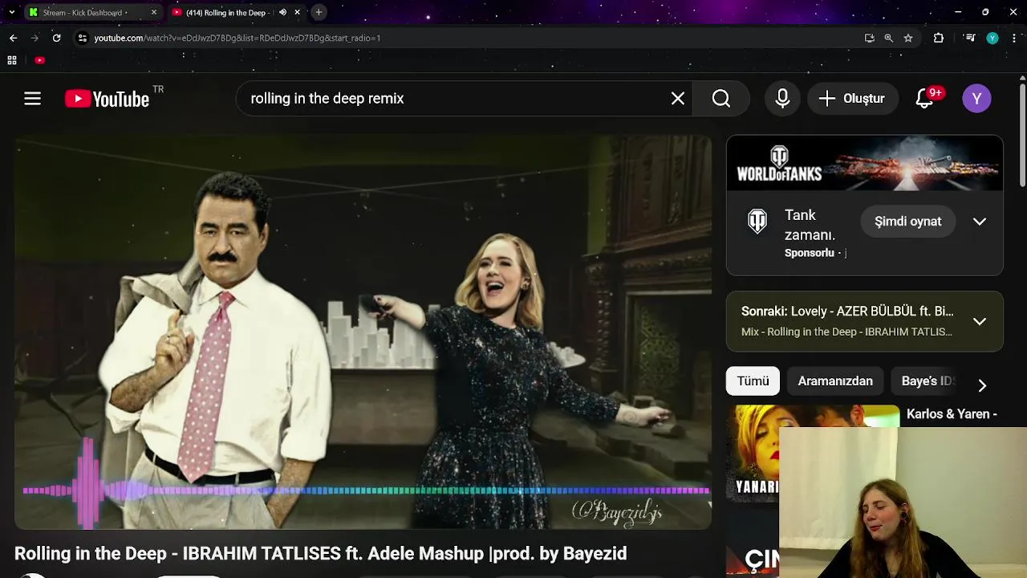
Task: Select the Tümü filter chip
Action: click(753, 381)
